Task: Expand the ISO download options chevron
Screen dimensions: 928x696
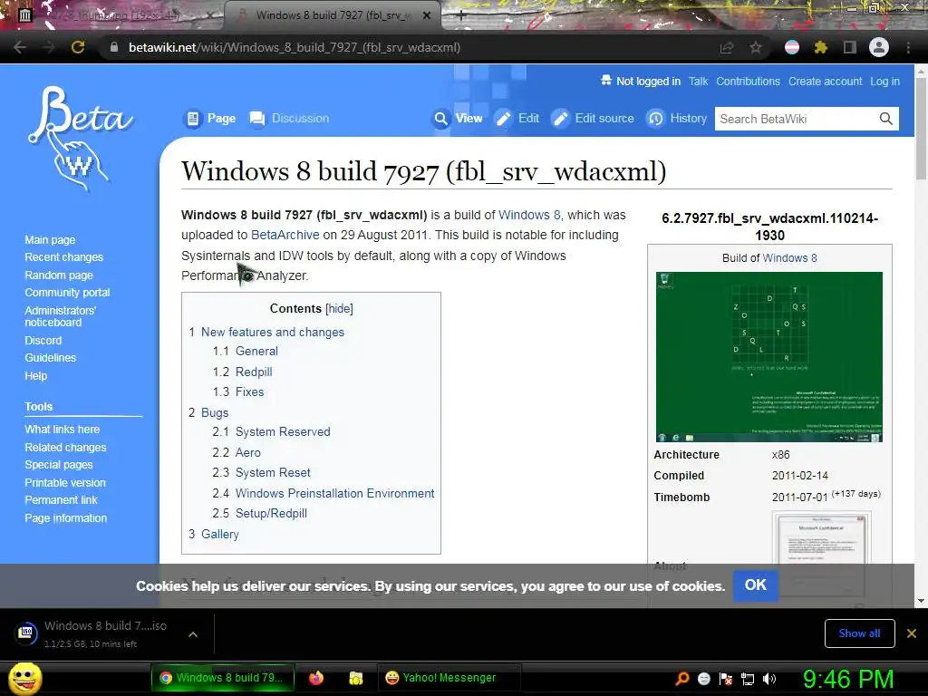Action: click(x=193, y=634)
